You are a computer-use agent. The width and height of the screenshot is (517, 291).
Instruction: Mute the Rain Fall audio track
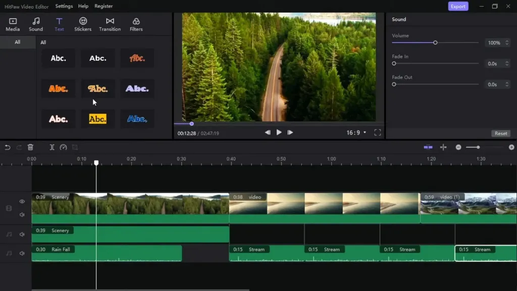tap(22, 253)
